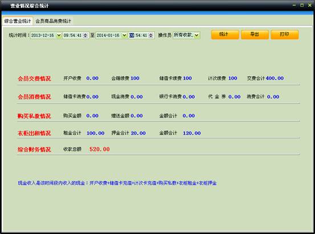Click the 统计 button
The width and height of the screenshot is (315, 234).
click(x=225, y=35)
